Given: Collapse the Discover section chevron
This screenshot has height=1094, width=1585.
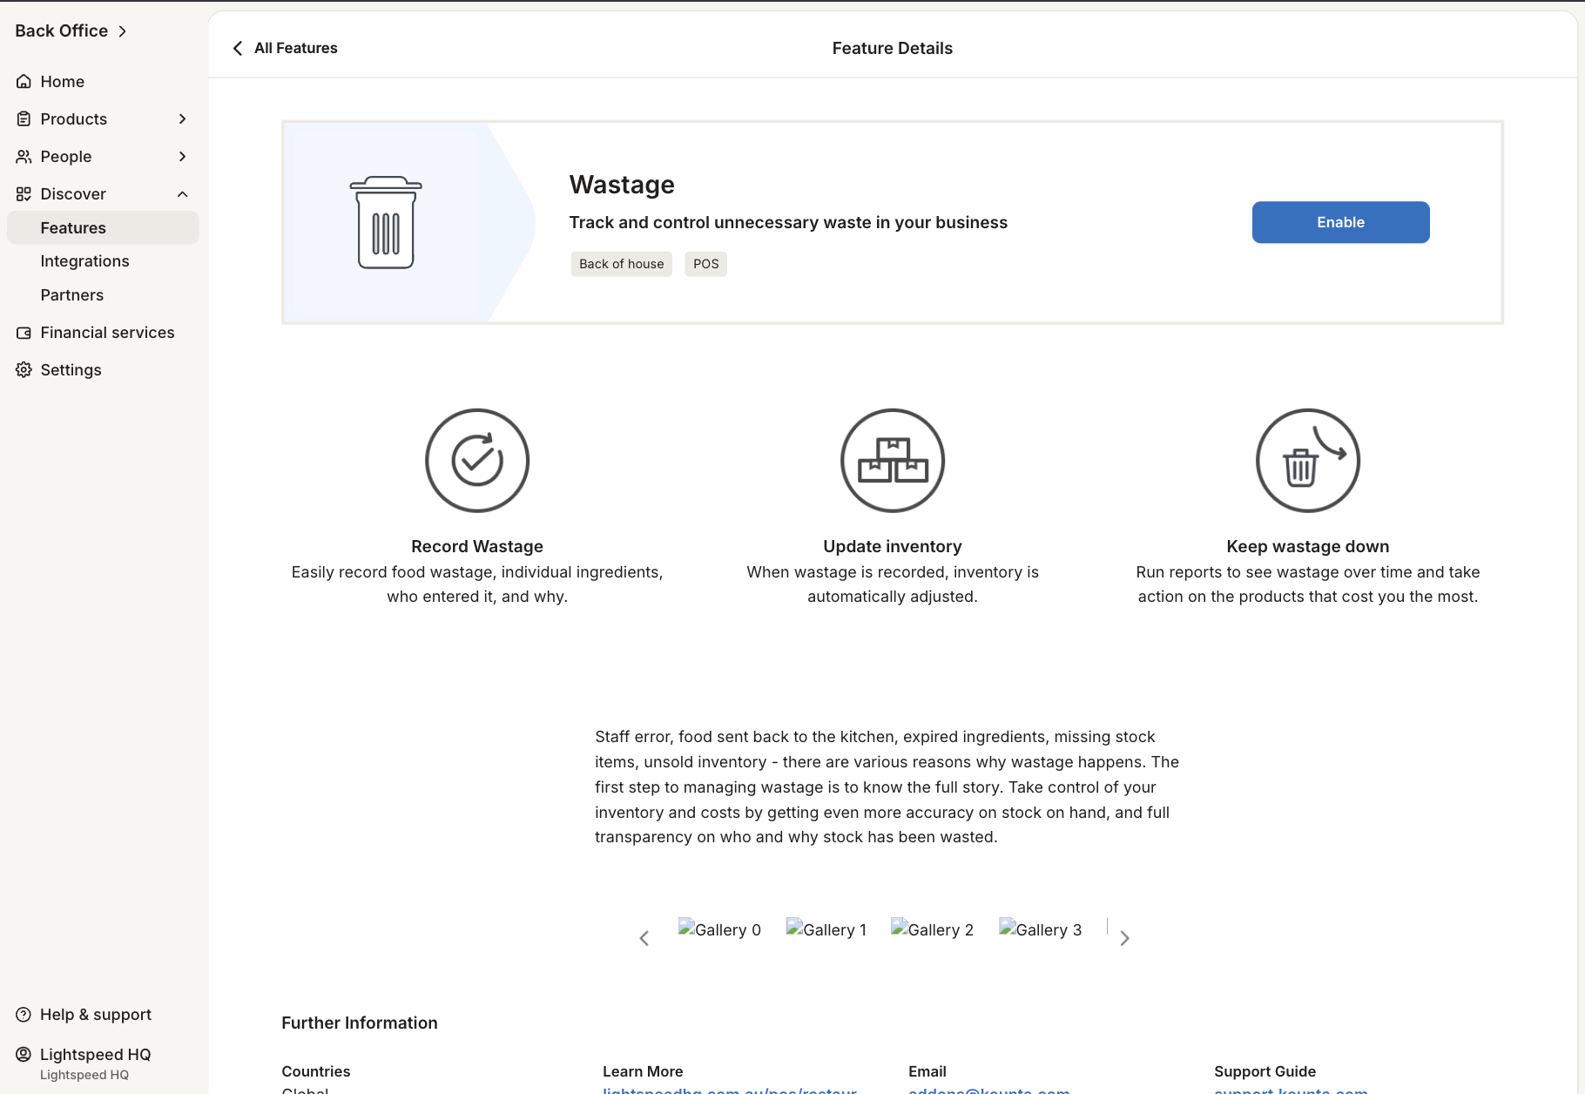Looking at the screenshot, I should click(x=182, y=193).
